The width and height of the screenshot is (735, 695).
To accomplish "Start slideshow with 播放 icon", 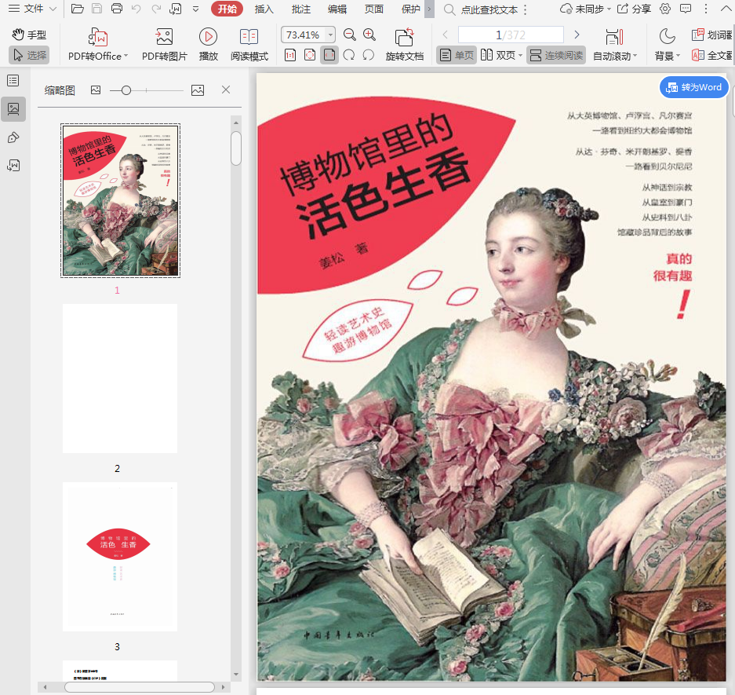I will point(208,38).
